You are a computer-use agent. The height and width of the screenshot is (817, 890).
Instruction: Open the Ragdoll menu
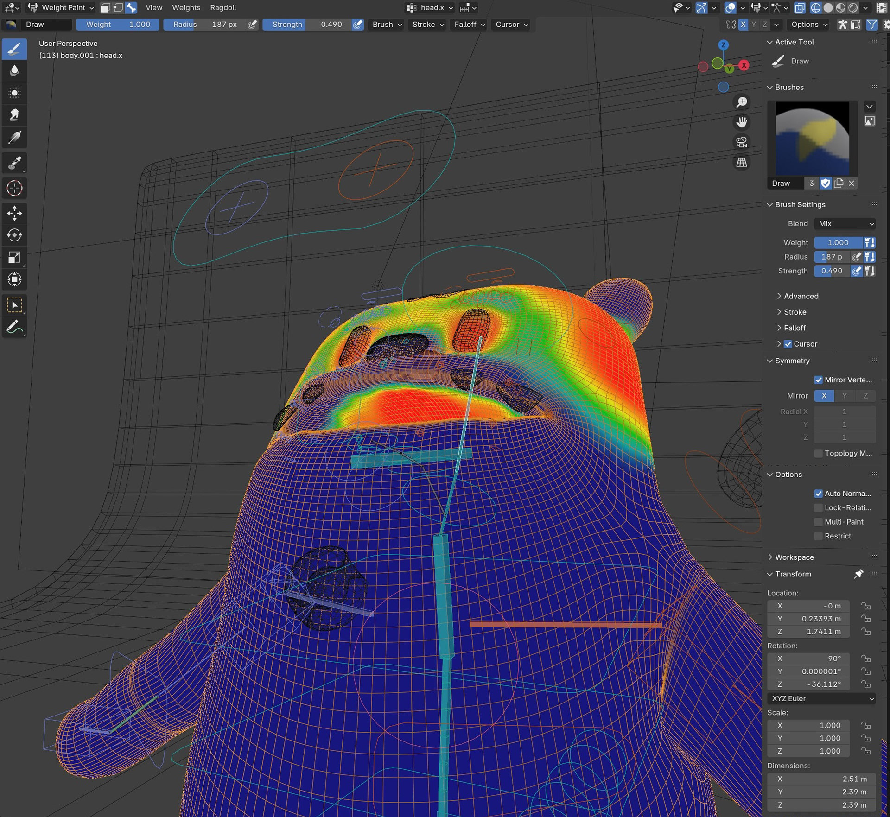pos(223,8)
